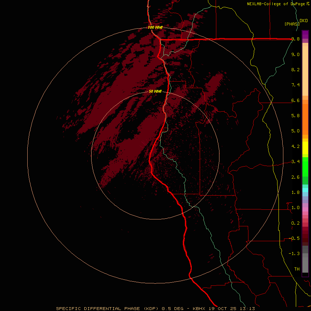Click the yellow swatch on the color scale
This screenshot has height=311, width=311.
305,148
